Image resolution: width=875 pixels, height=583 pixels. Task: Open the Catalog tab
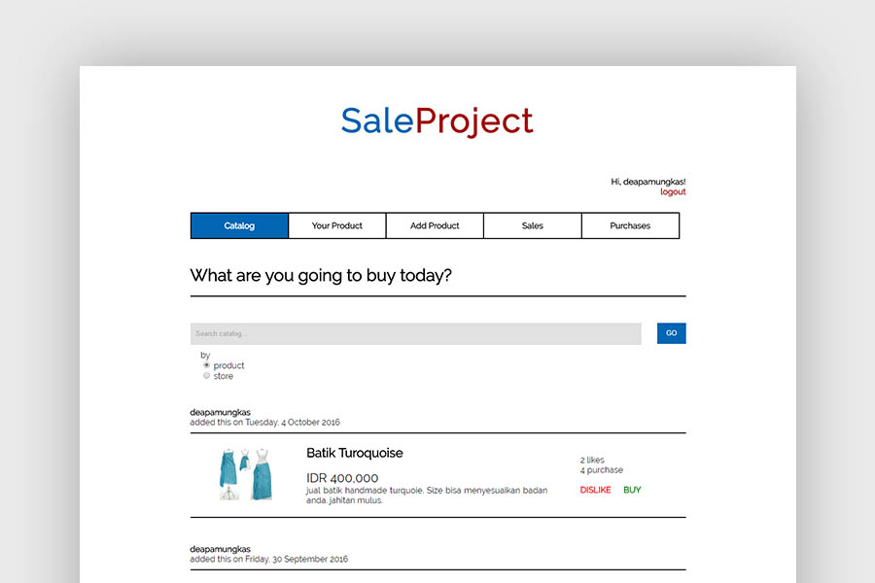(239, 225)
